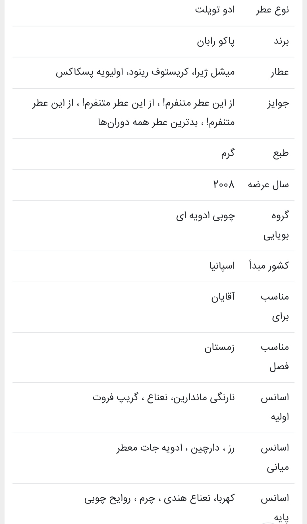Click the "گروه بویایی" label
Screen dimensions: 307x524
coord(276,225)
